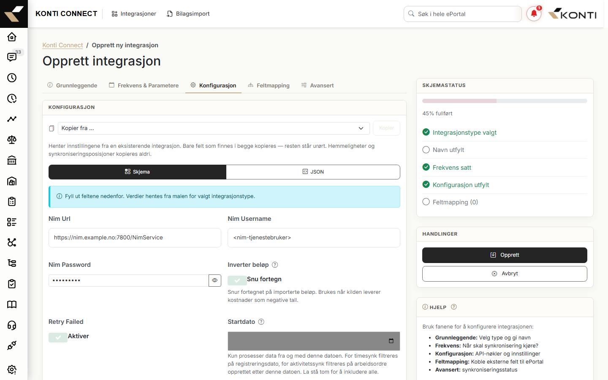The width and height of the screenshot is (608, 380).
Task: Open the settings gear sidebar icon
Action: 12,369
